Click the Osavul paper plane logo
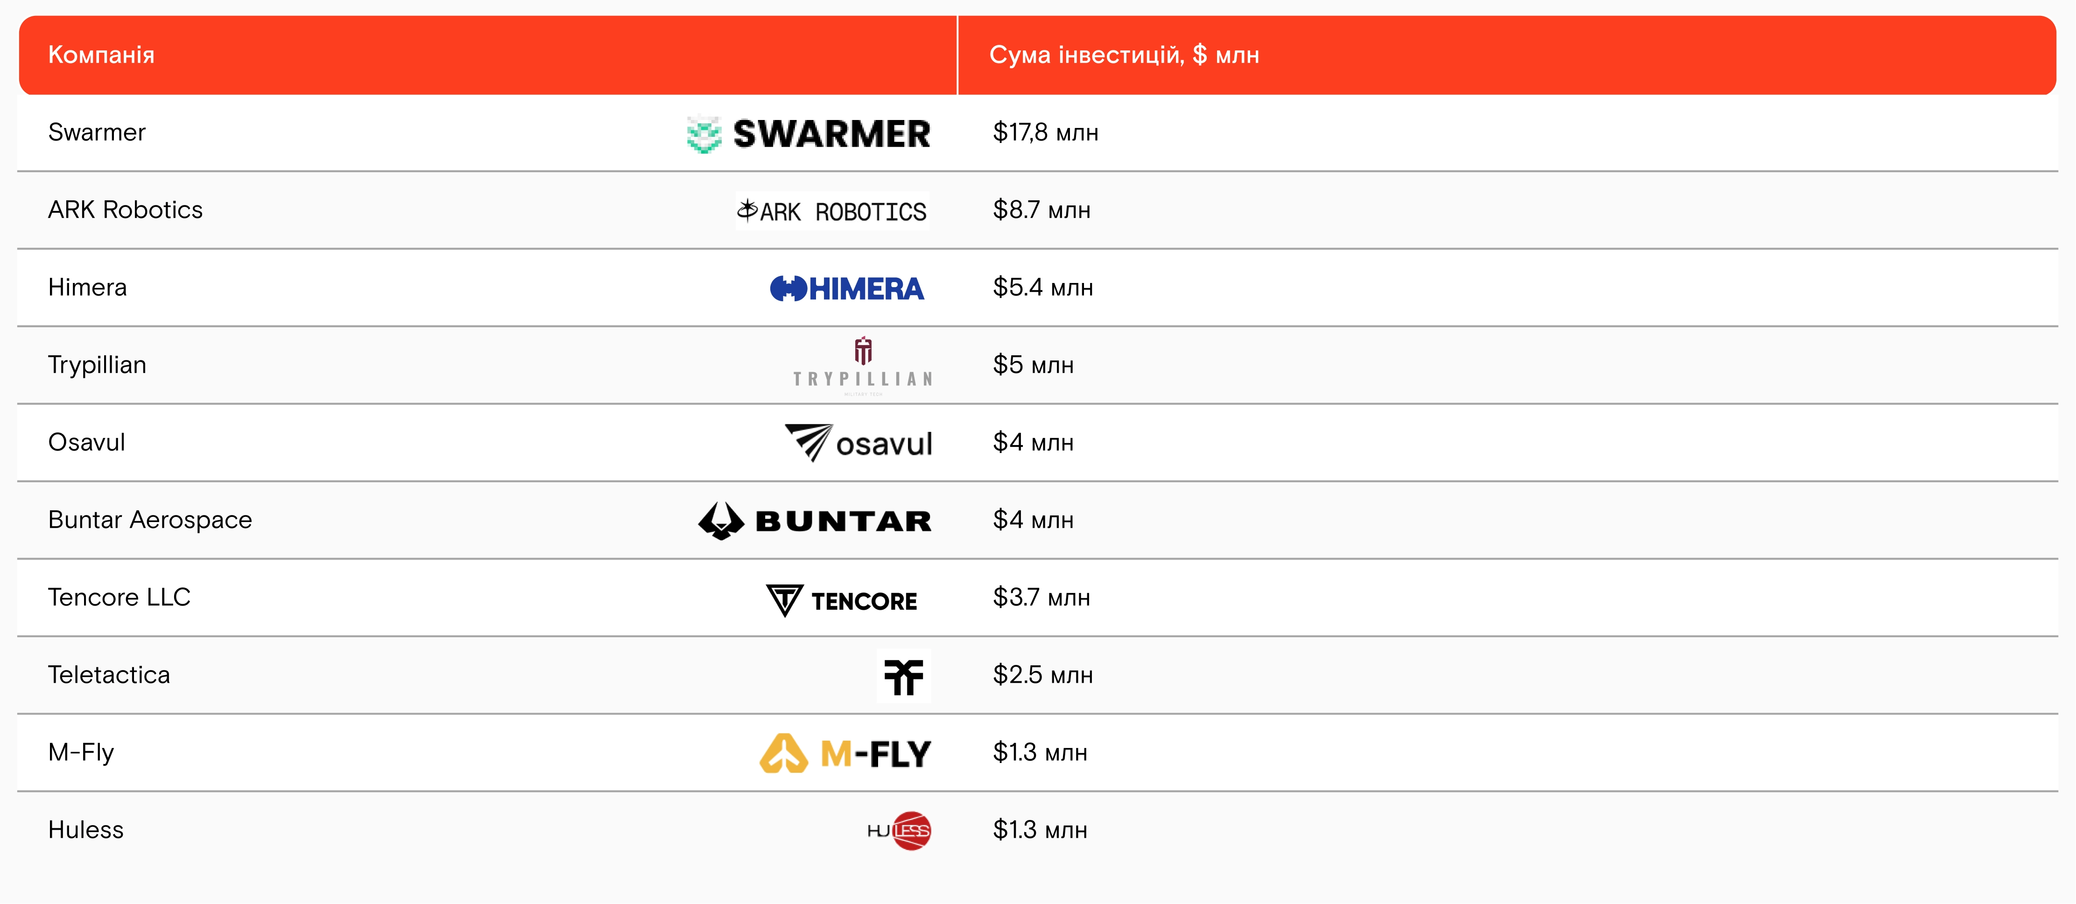 [859, 443]
